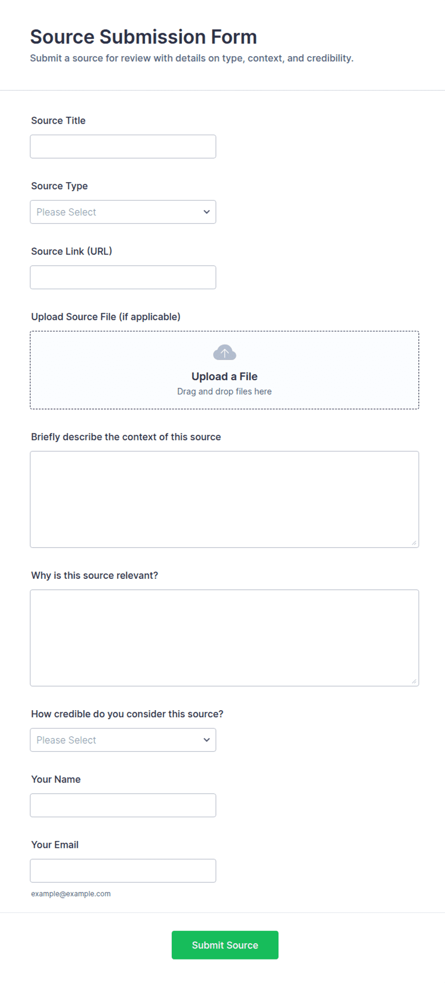Click the Submit Source button
This screenshot has height=983, width=445.
(225, 945)
